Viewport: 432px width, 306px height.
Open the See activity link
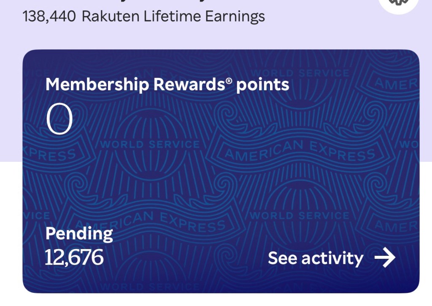coord(316,258)
